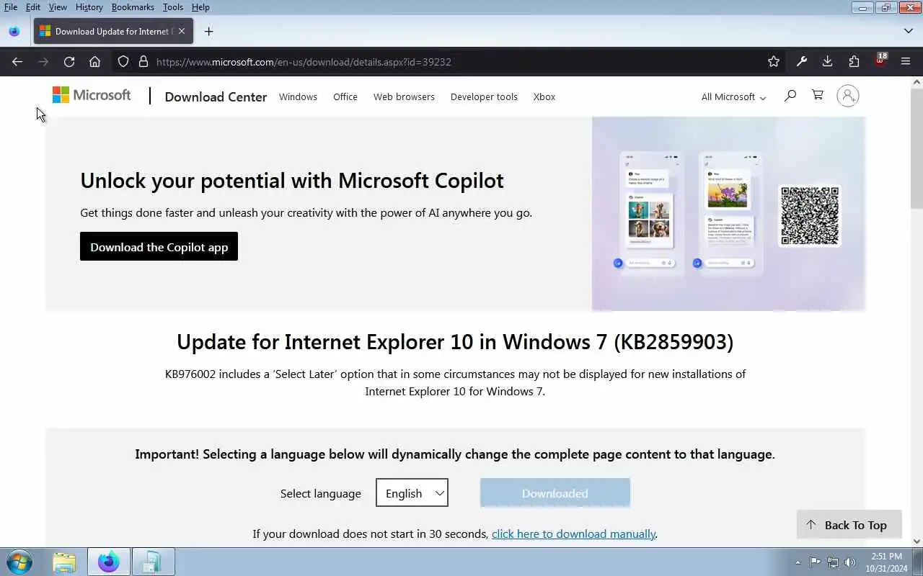Open the History menu
The image size is (923, 576).
[89, 7]
